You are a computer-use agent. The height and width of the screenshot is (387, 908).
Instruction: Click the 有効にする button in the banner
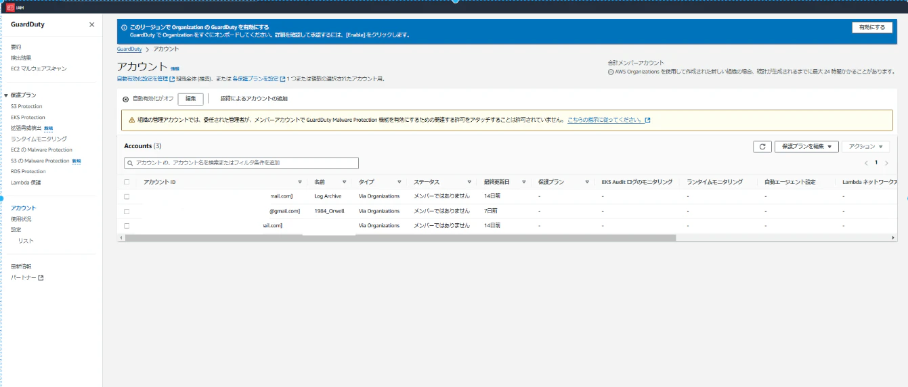tap(871, 27)
